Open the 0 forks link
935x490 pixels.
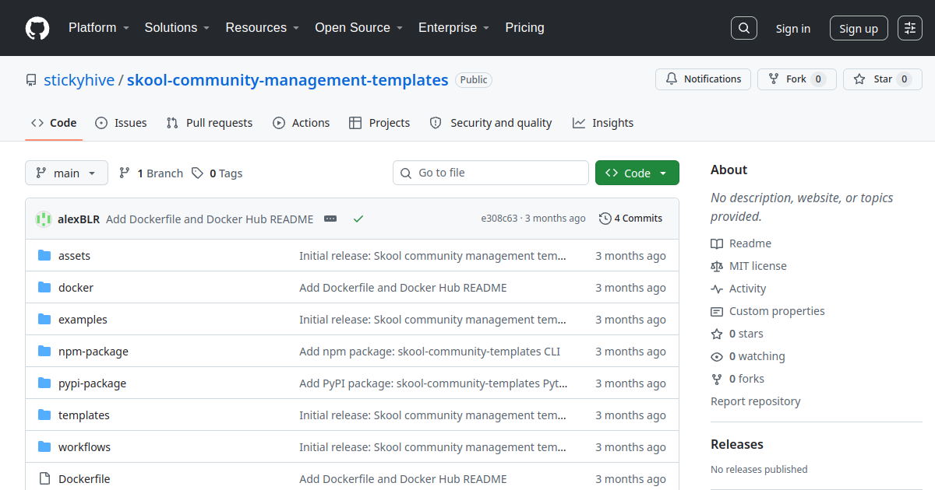[738, 379]
